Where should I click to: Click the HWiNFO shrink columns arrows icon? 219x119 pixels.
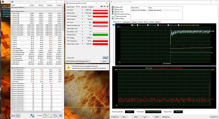click(18, 116)
